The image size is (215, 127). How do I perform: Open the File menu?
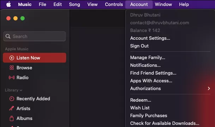42,4
